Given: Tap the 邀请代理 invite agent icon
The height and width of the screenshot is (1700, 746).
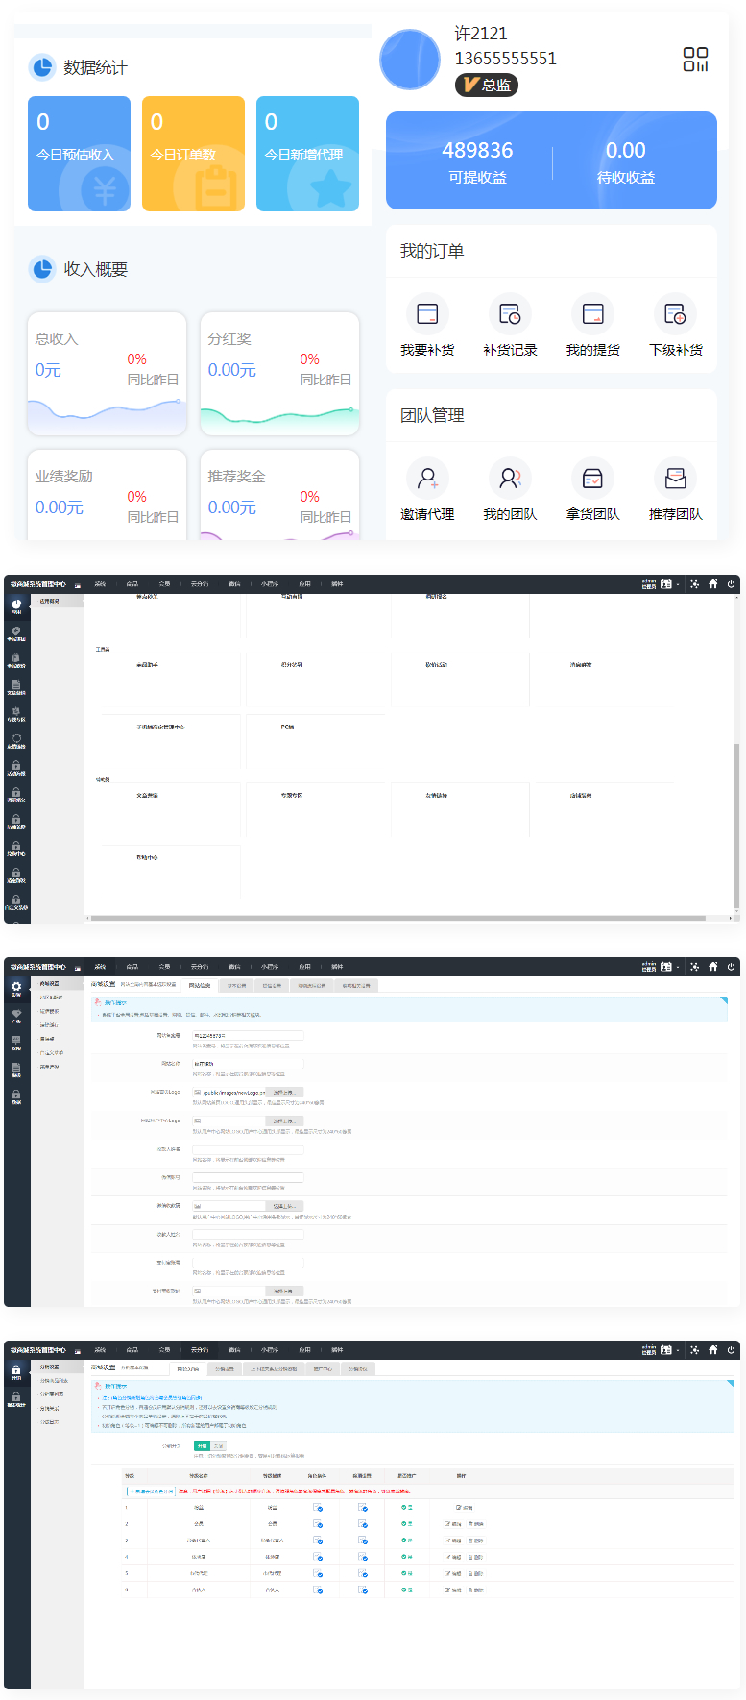Looking at the screenshot, I should pos(427,479).
